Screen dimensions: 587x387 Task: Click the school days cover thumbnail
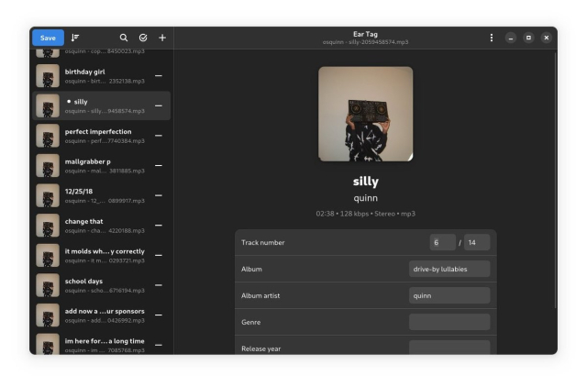[48, 285]
